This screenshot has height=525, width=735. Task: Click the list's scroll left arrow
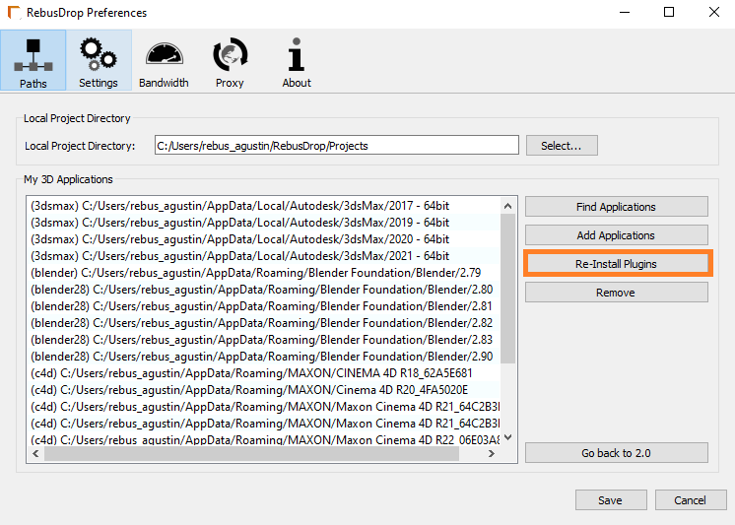point(35,453)
